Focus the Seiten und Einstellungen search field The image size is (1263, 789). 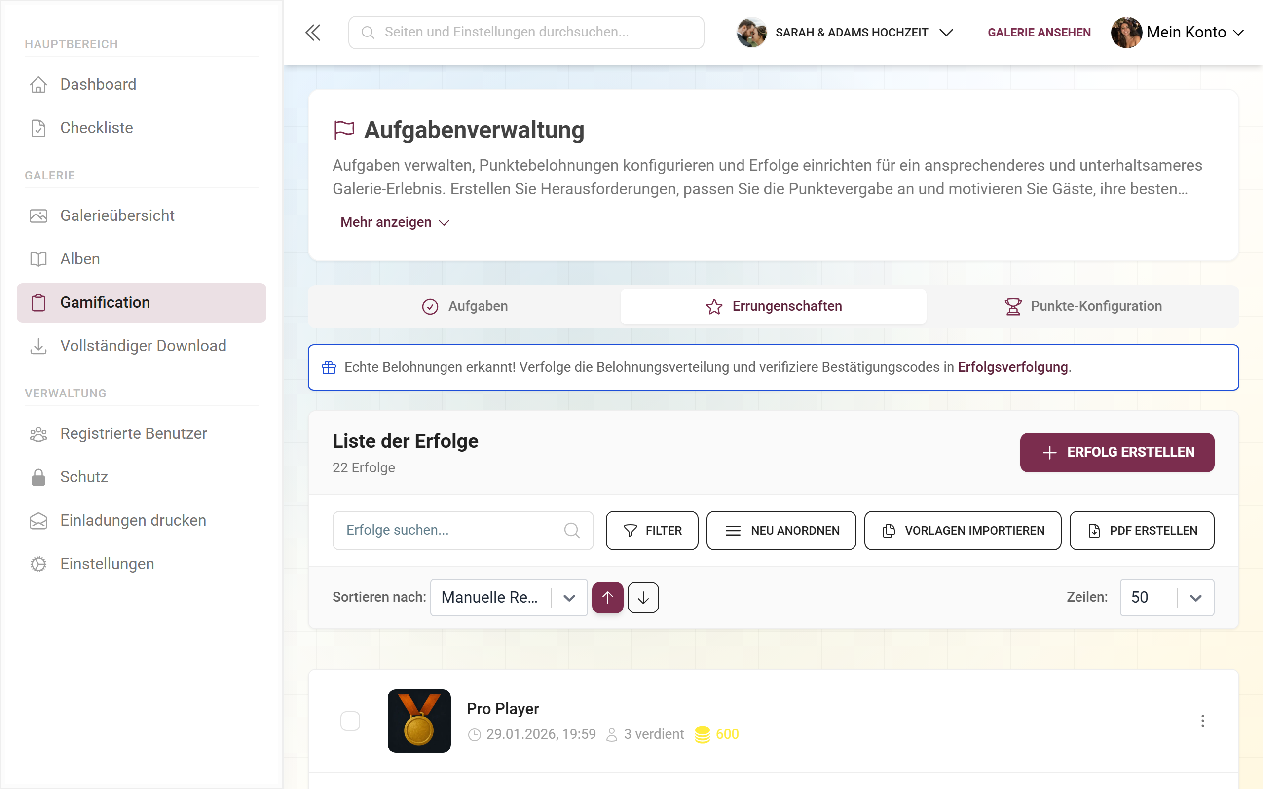tap(526, 33)
